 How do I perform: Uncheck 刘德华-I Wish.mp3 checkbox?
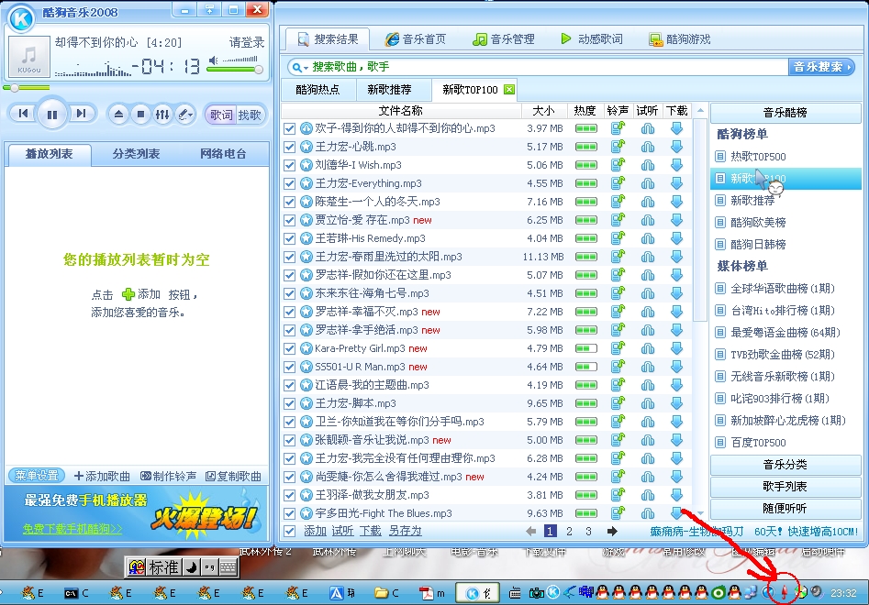(289, 166)
